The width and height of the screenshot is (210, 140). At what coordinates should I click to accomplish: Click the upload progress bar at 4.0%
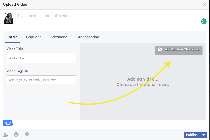[x=105, y=123]
